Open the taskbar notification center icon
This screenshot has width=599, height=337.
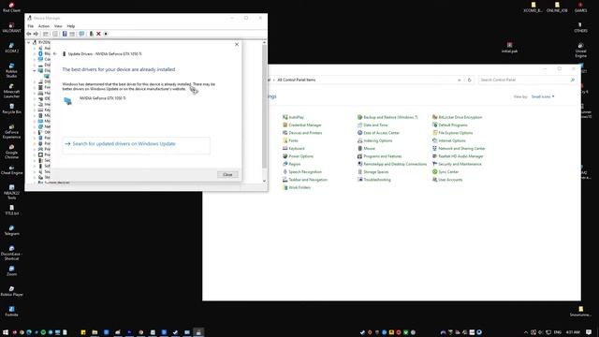point(589,332)
